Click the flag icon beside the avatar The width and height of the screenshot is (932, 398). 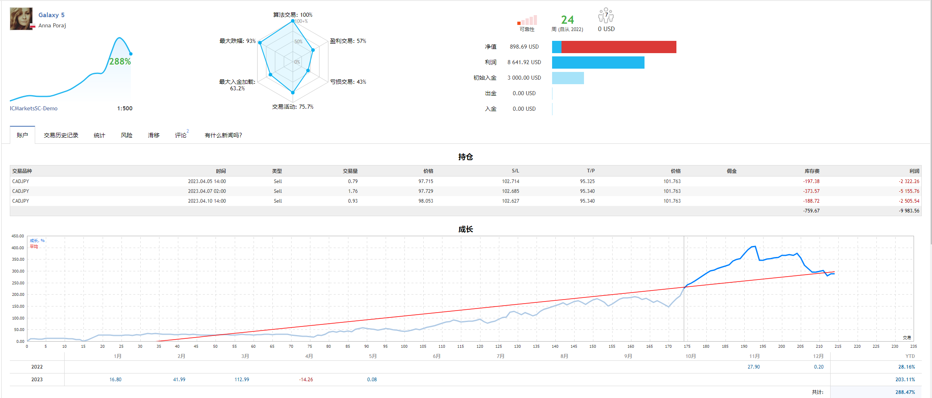click(33, 26)
